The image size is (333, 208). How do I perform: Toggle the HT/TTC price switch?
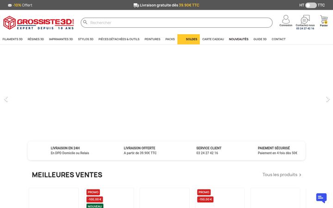pos(311,5)
